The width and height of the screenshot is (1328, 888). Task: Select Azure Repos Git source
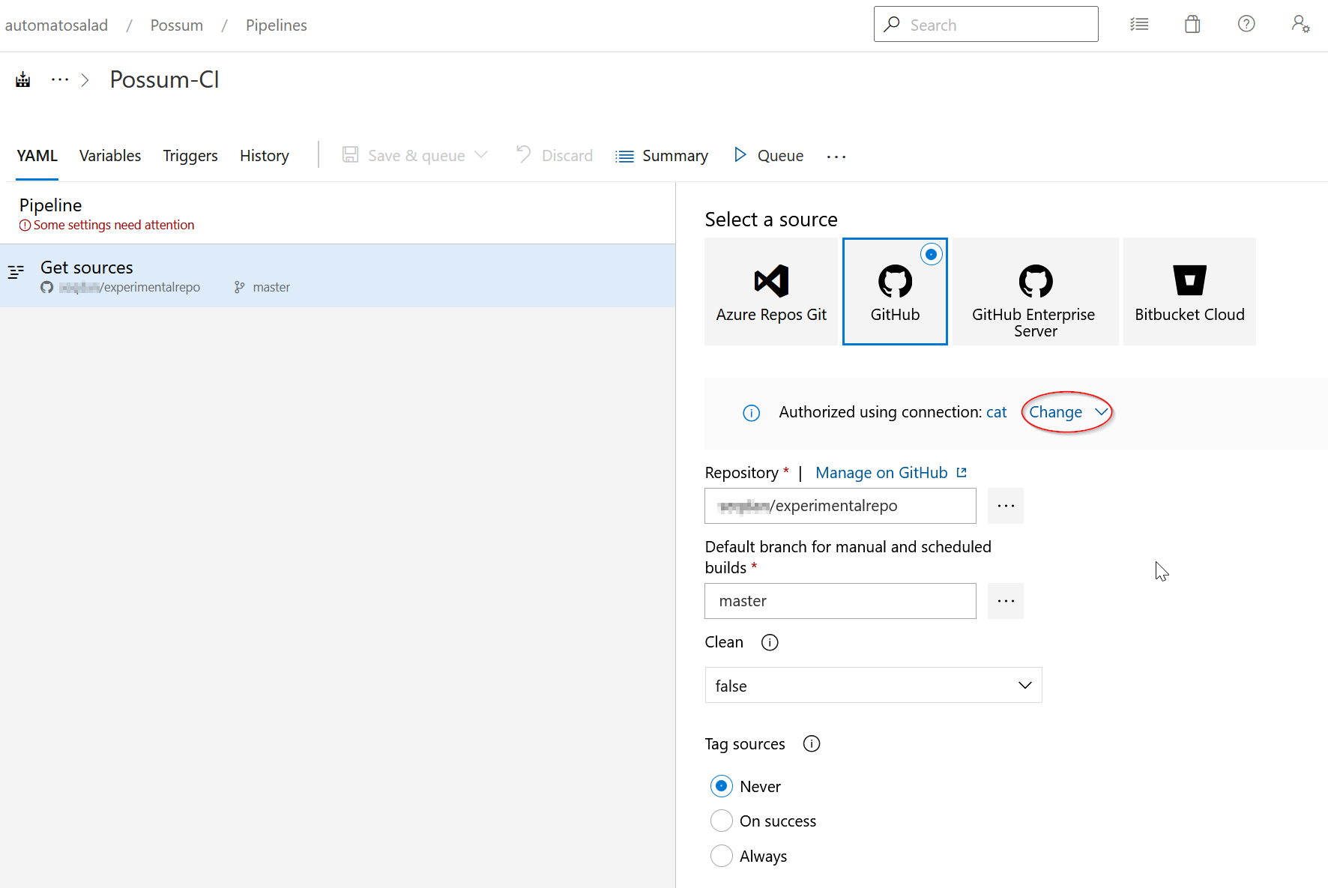coord(771,292)
